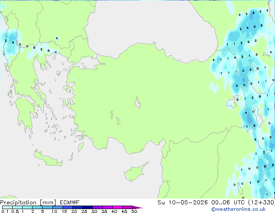Select the '00..06 UTC' time range text
The height and width of the screenshot is (213, 275).
pos(228,203)
